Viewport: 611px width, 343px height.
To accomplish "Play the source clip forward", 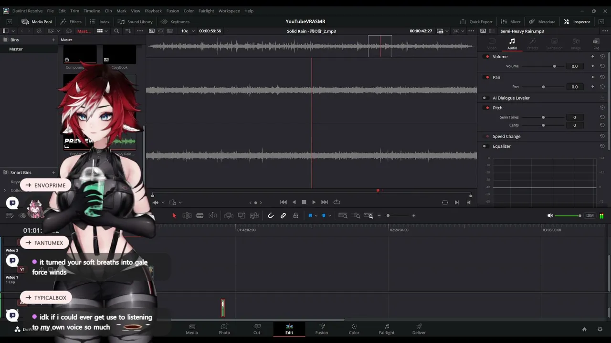I will [x=314, y=202].
